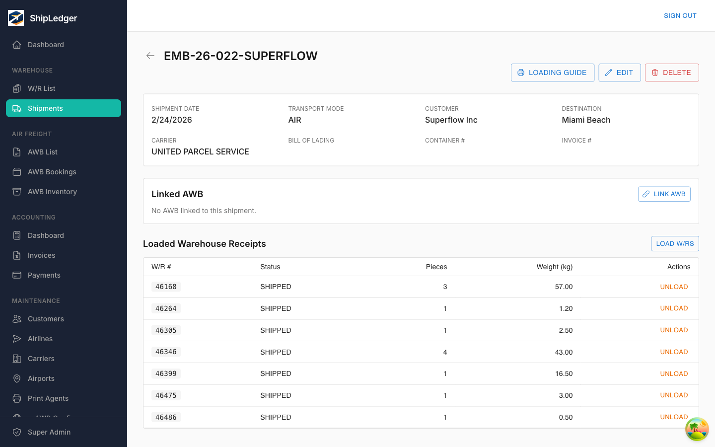The width and height of the screenshot is (715, 447).
Task: Click the Airports location pin icon
Action: 17,378
